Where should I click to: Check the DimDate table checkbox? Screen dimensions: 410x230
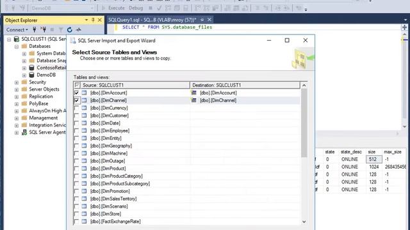[x=76, y=123]
